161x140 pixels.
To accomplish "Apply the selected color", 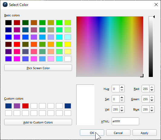I will pyautogui.click(x=145, y=133).
